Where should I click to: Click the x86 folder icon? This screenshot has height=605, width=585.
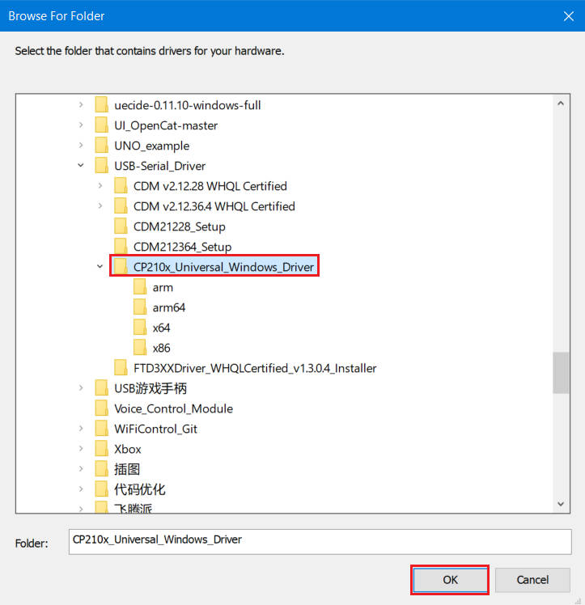[x=140, y=348]
